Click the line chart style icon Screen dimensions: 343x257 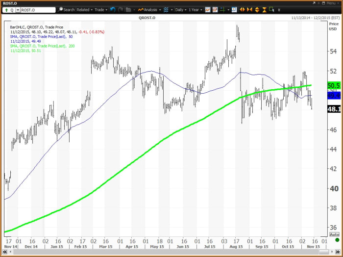208,10
